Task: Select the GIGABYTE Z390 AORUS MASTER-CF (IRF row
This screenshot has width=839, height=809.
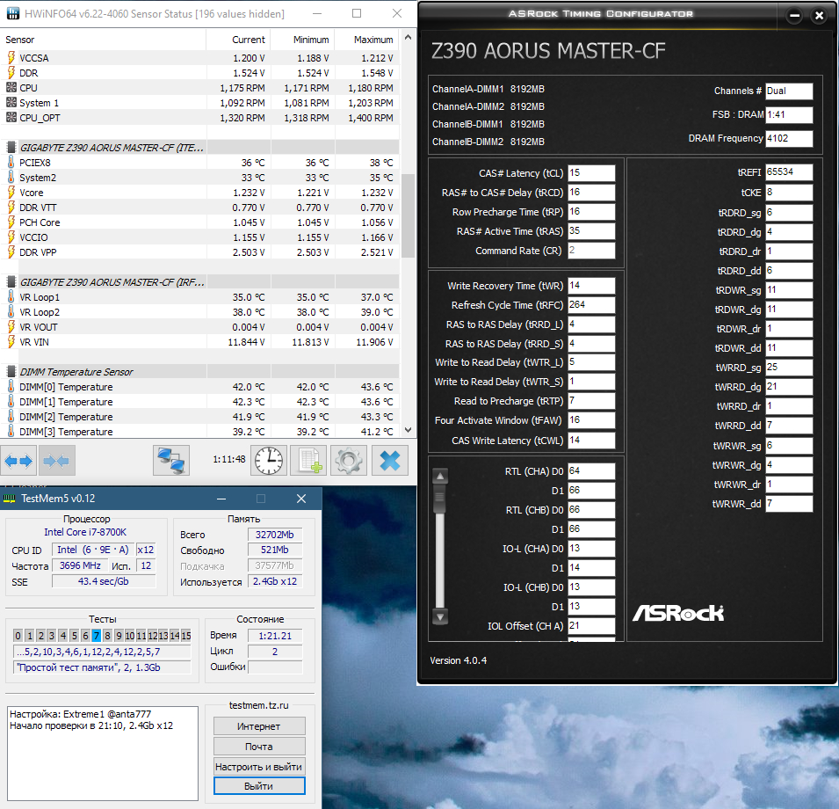Action: [x=200, y=281]
